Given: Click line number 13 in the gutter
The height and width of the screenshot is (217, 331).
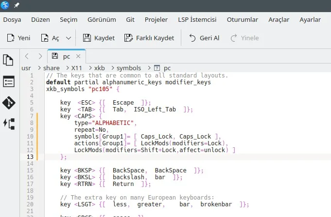Looking at the screenshot, I should (x=30, y=157).
